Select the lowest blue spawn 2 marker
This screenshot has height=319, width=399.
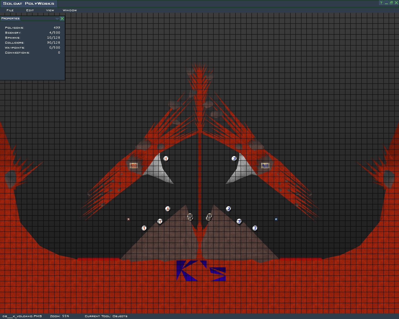tap(255, 228)
